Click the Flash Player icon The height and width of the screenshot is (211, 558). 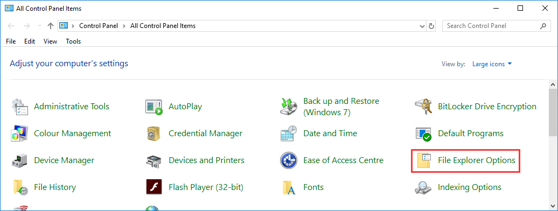point(154,187)
